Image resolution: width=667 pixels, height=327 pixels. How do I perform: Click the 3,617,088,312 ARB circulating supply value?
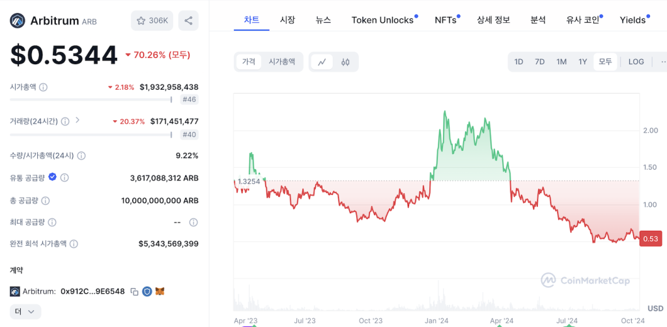point(164,177)
